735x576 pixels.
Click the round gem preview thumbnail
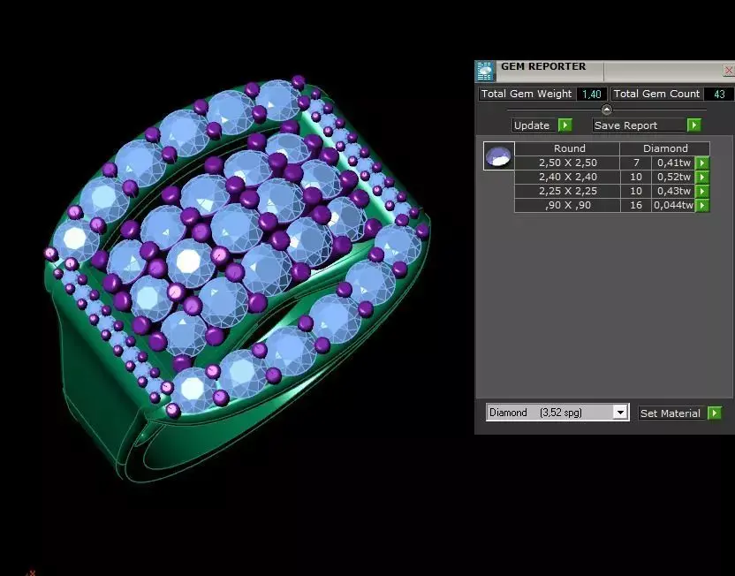497,155
